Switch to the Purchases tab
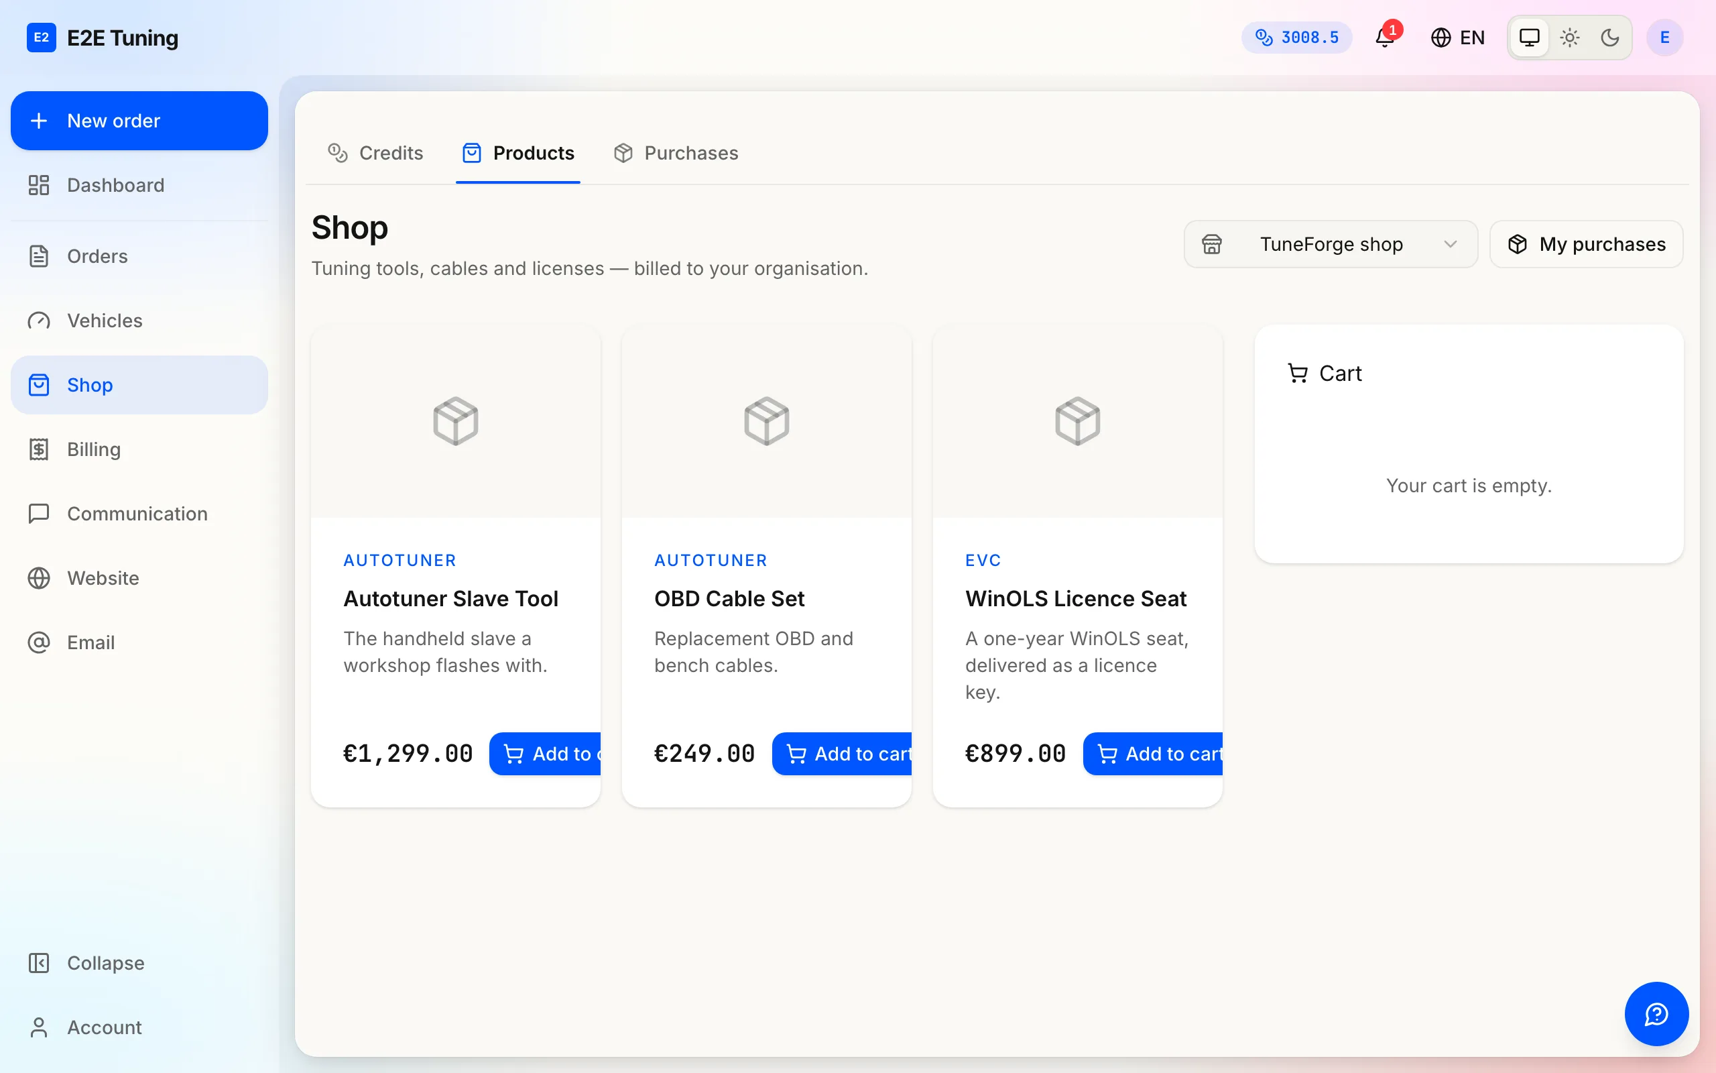Screen dimensions: 1716x1073 [x=676, y=154]
